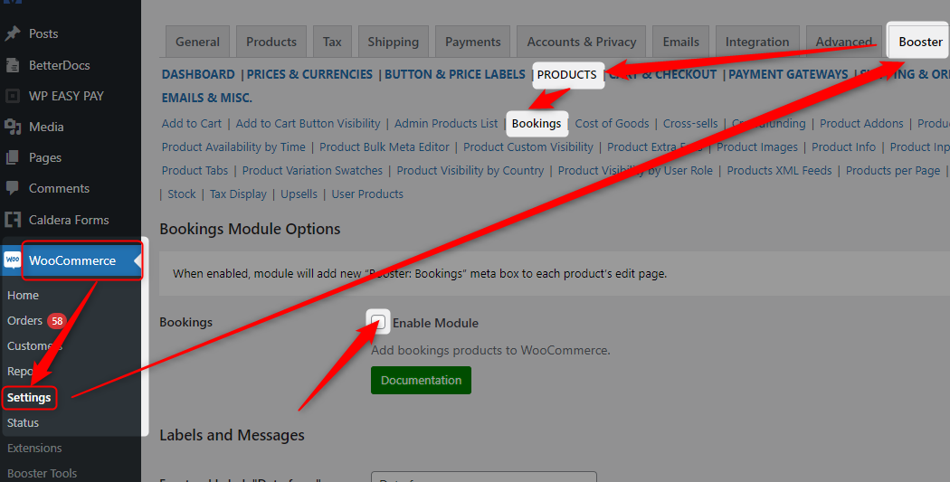The width and height of the screenshot is (950, 482).
Task: Select the PRODUCTS section link
Action: 567,74
